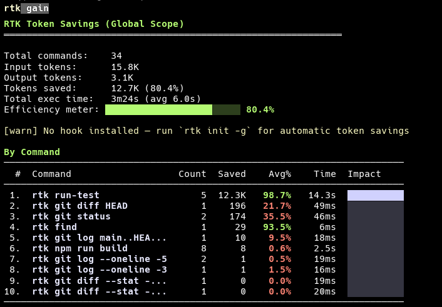Image resolution: width=442 pixels, height=307 pixels.
Task: Click the 'Command' column header
Action: coord(51,174)
